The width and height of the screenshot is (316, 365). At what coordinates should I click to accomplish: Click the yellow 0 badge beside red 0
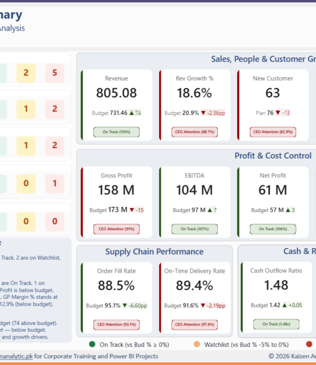[26, 221]
